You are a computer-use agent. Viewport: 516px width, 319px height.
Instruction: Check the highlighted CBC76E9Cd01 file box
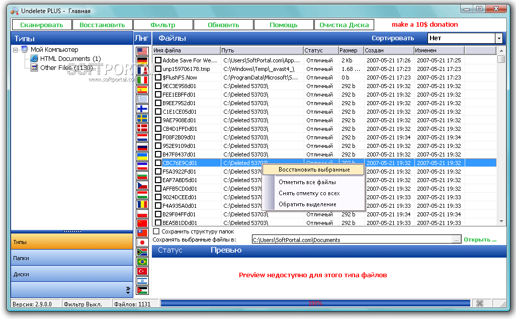(x=158, y=163)
